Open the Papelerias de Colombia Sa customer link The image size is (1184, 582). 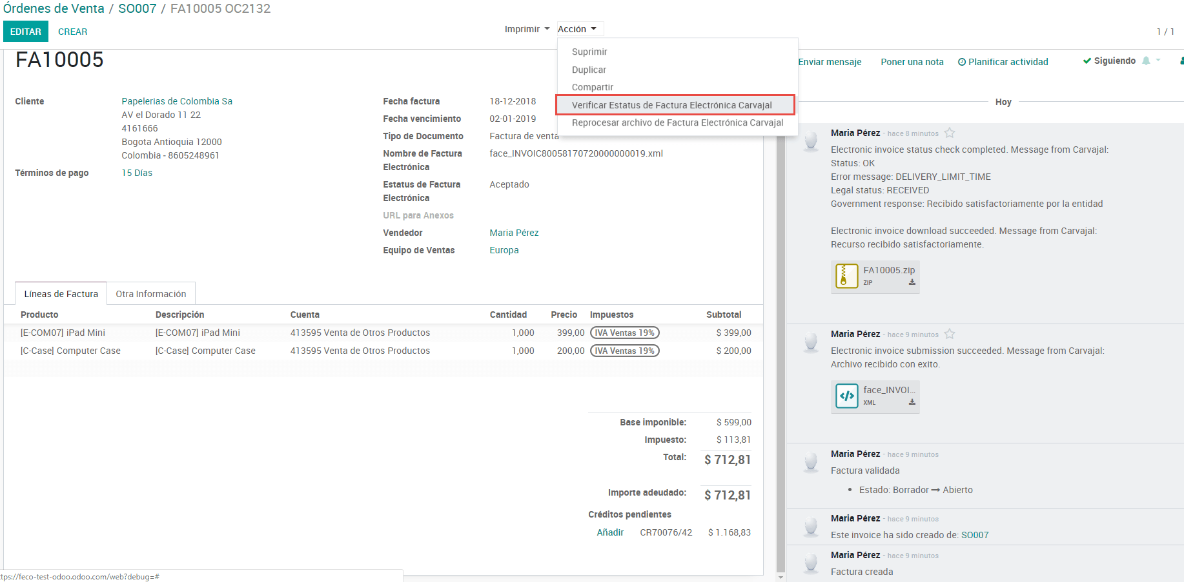tap(177, 101)
